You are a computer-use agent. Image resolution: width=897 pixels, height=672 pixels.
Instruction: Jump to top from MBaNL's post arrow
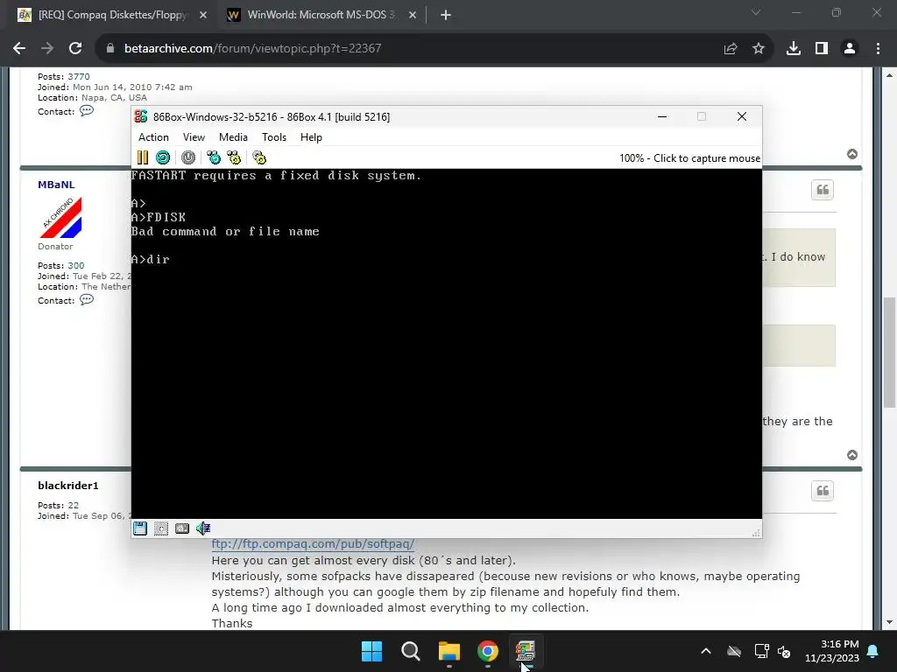[x=852, y=455]
